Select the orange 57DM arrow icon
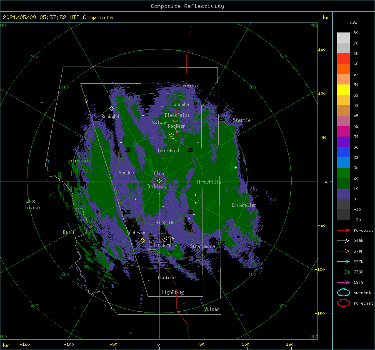This screenshot has height=350, width=375. (343, 251)
